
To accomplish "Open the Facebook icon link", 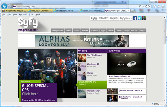I will click(135, 18).
